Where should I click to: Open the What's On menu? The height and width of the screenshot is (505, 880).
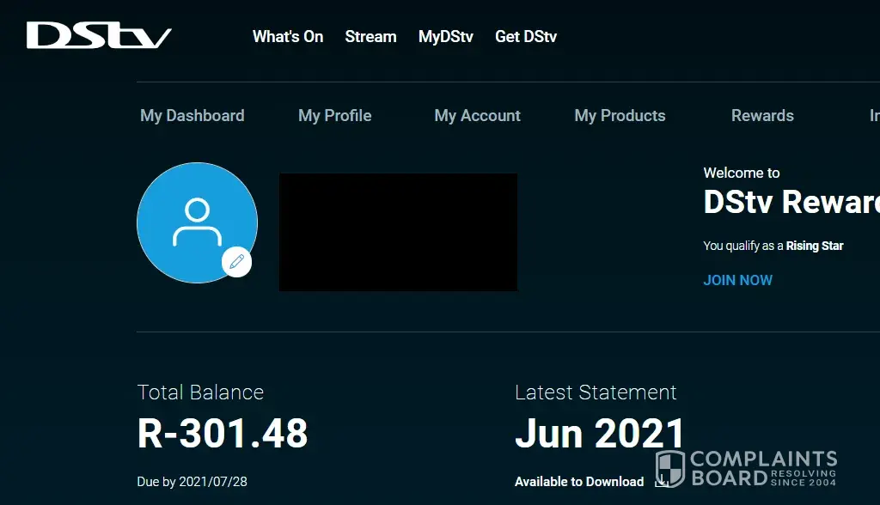288,37
